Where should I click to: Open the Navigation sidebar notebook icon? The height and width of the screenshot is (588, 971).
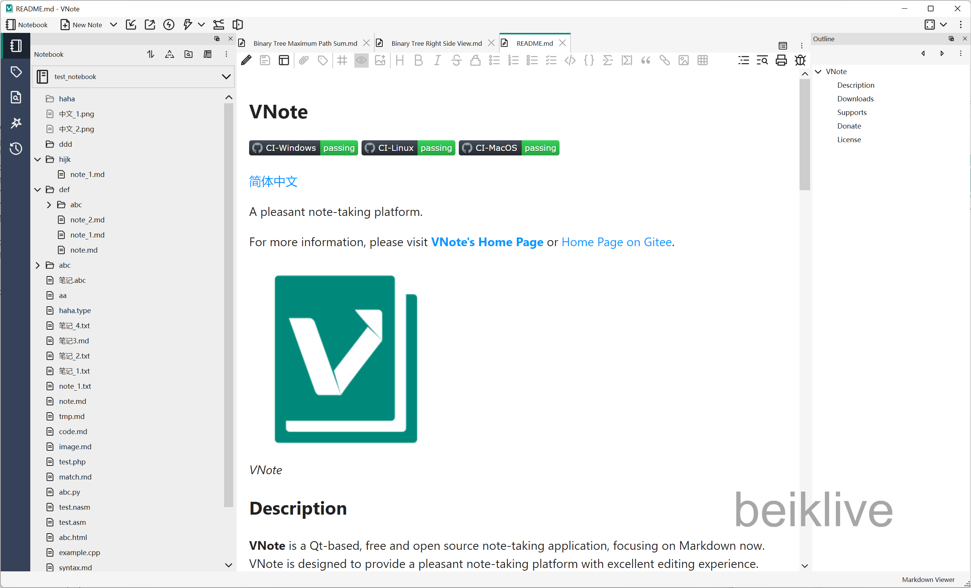[16, 46]
